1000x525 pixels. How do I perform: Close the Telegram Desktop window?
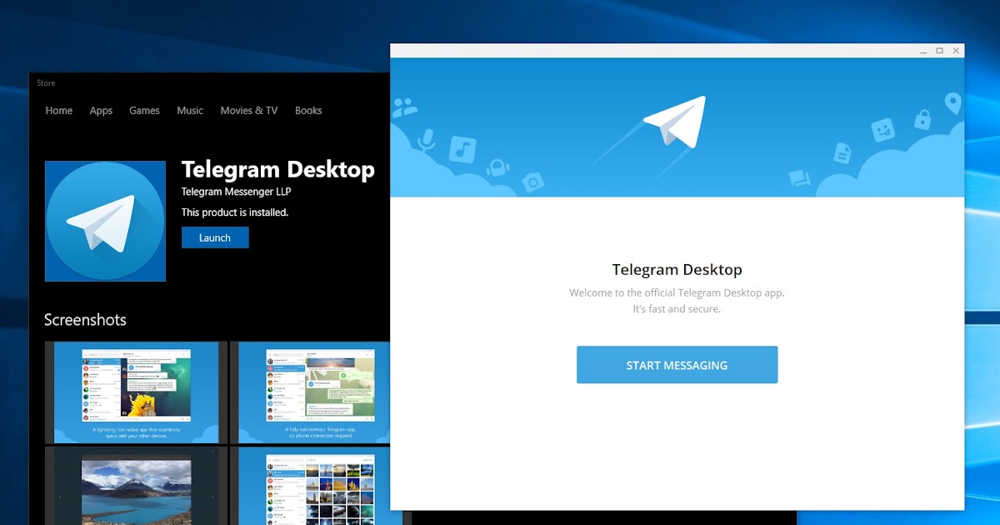point(957,51)
